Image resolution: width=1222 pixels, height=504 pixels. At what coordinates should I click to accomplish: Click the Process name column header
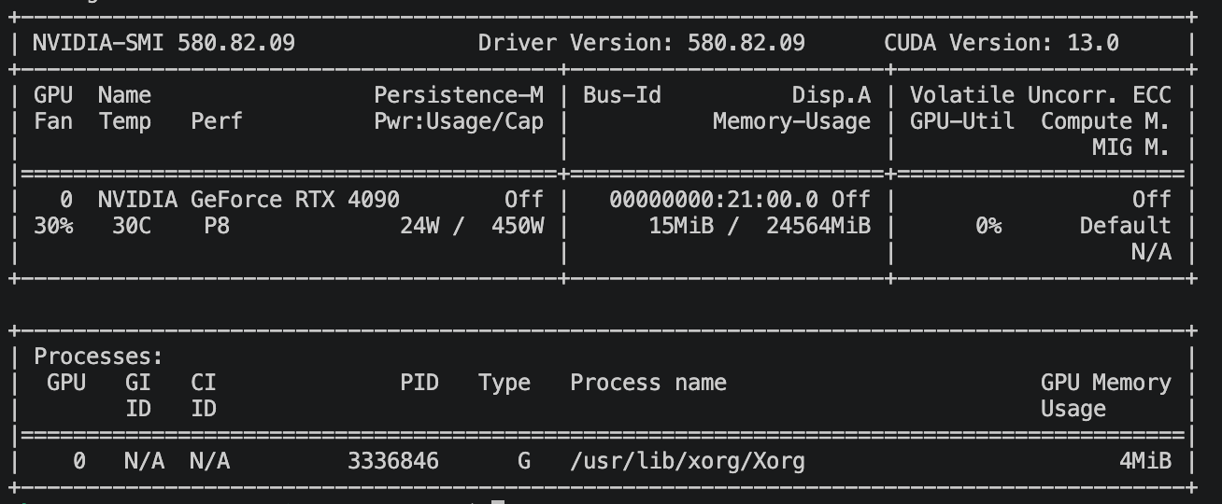(648, 382)
